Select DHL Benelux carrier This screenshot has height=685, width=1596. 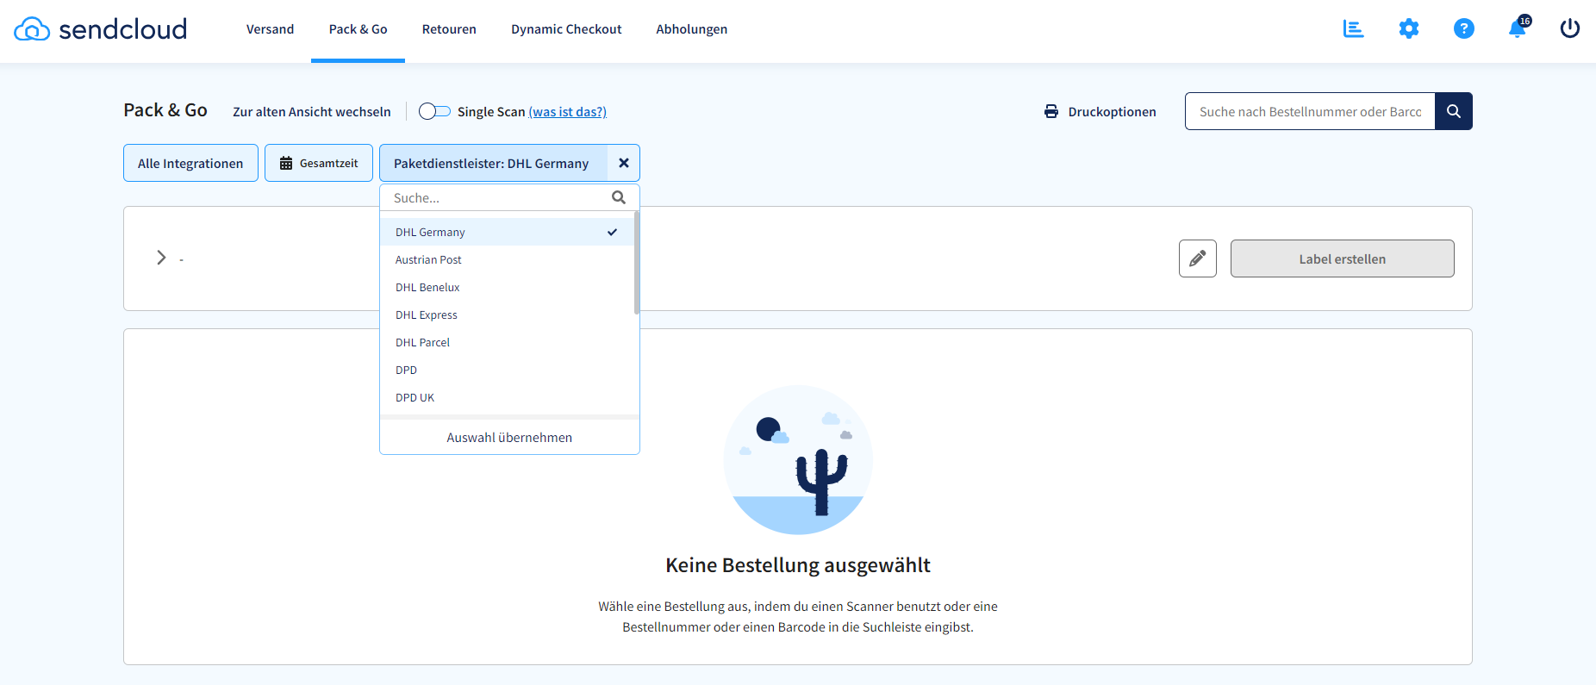(x=508, y=287)
